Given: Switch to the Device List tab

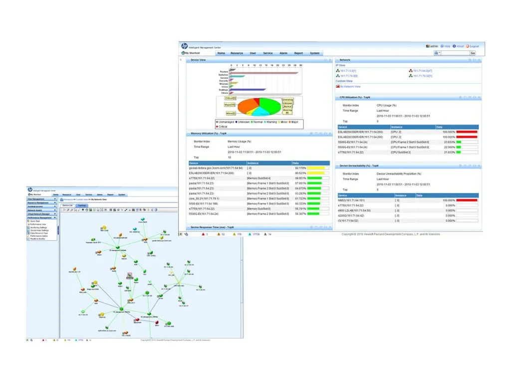Looking at the screenshot, I should (x=68, y=205).
